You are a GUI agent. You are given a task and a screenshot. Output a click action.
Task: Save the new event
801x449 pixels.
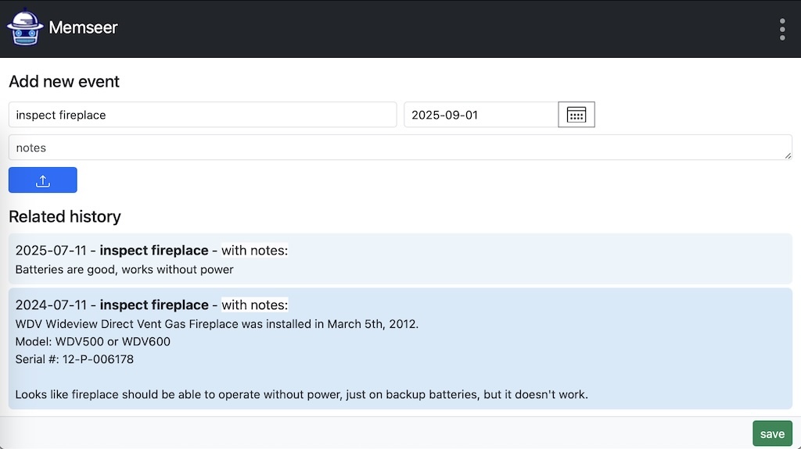pyautogui.click(x=772, y=433)
